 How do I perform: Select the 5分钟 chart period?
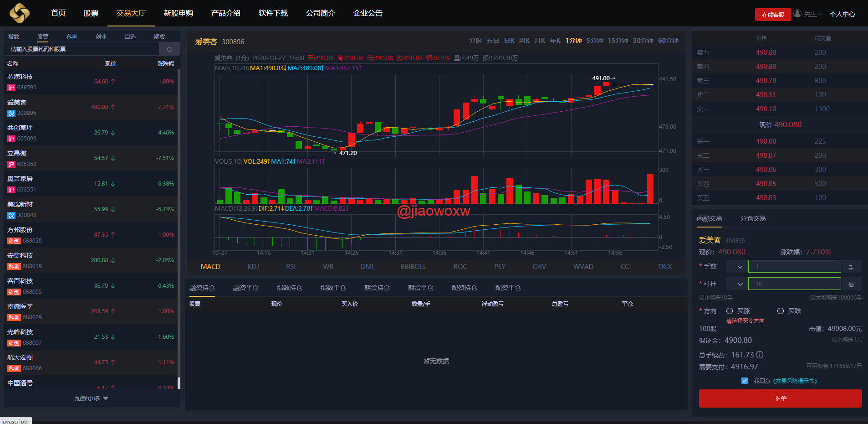595,41
